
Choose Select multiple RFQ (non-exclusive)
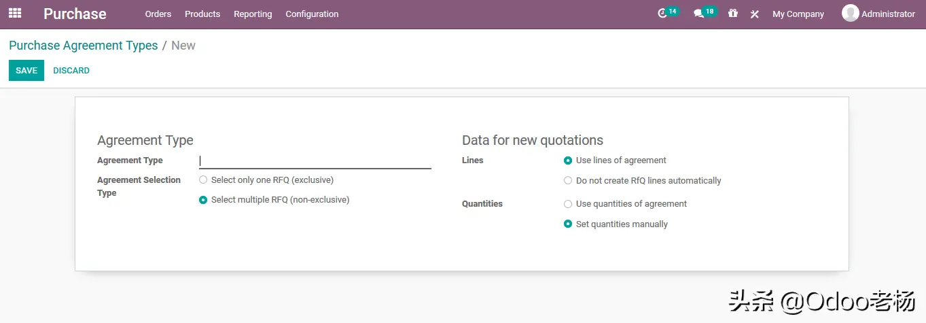(203, 200)
